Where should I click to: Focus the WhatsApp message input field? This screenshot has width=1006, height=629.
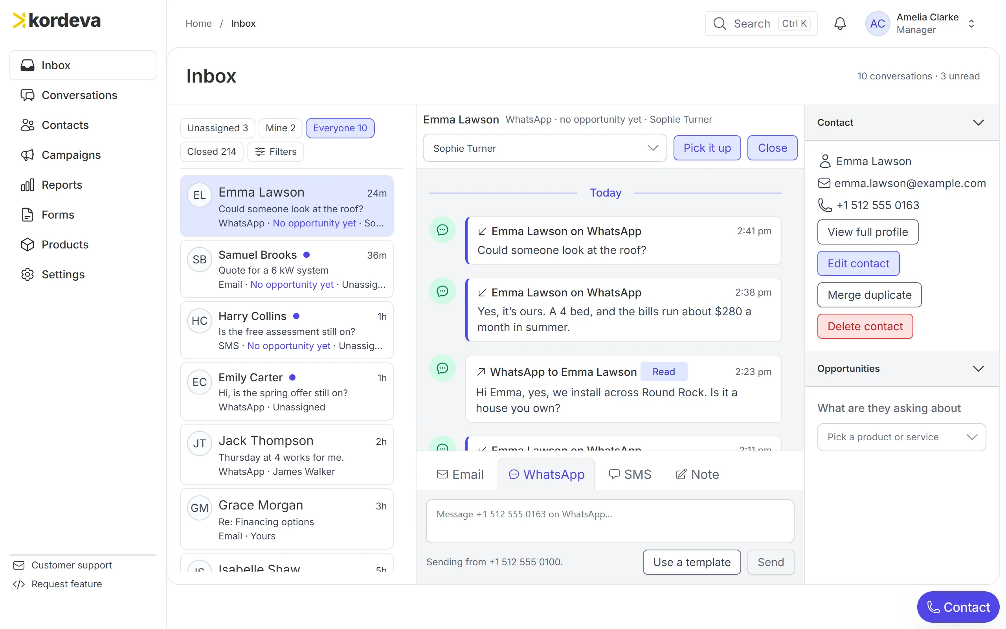[610, 521]
